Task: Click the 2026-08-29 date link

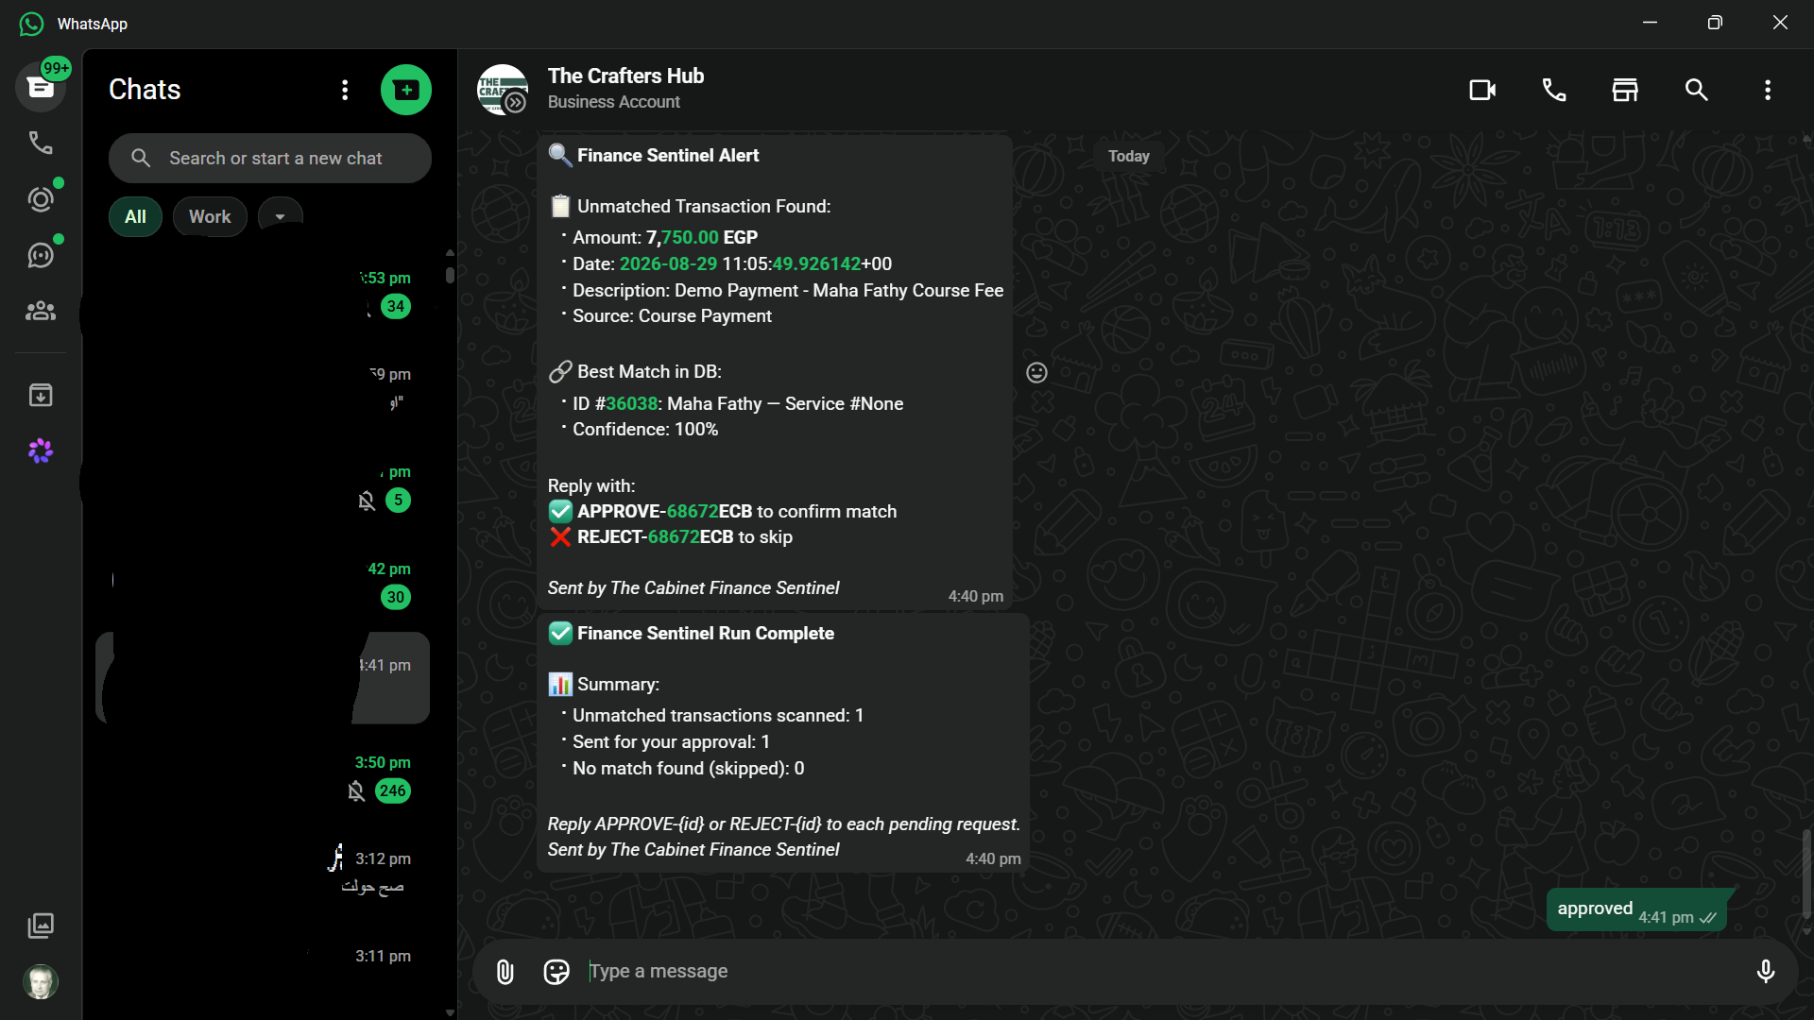Action: pyautogui.click(x=668, y=263)
